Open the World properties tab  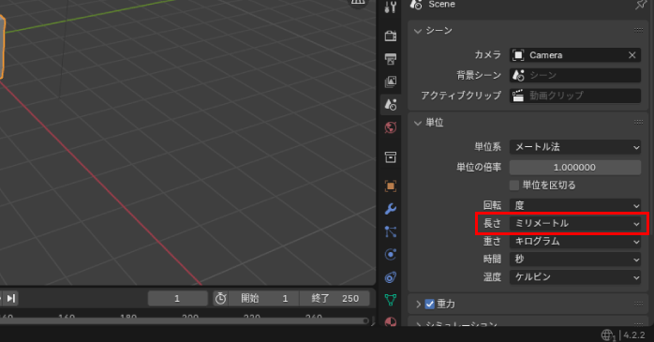click(x=391, y=127)
